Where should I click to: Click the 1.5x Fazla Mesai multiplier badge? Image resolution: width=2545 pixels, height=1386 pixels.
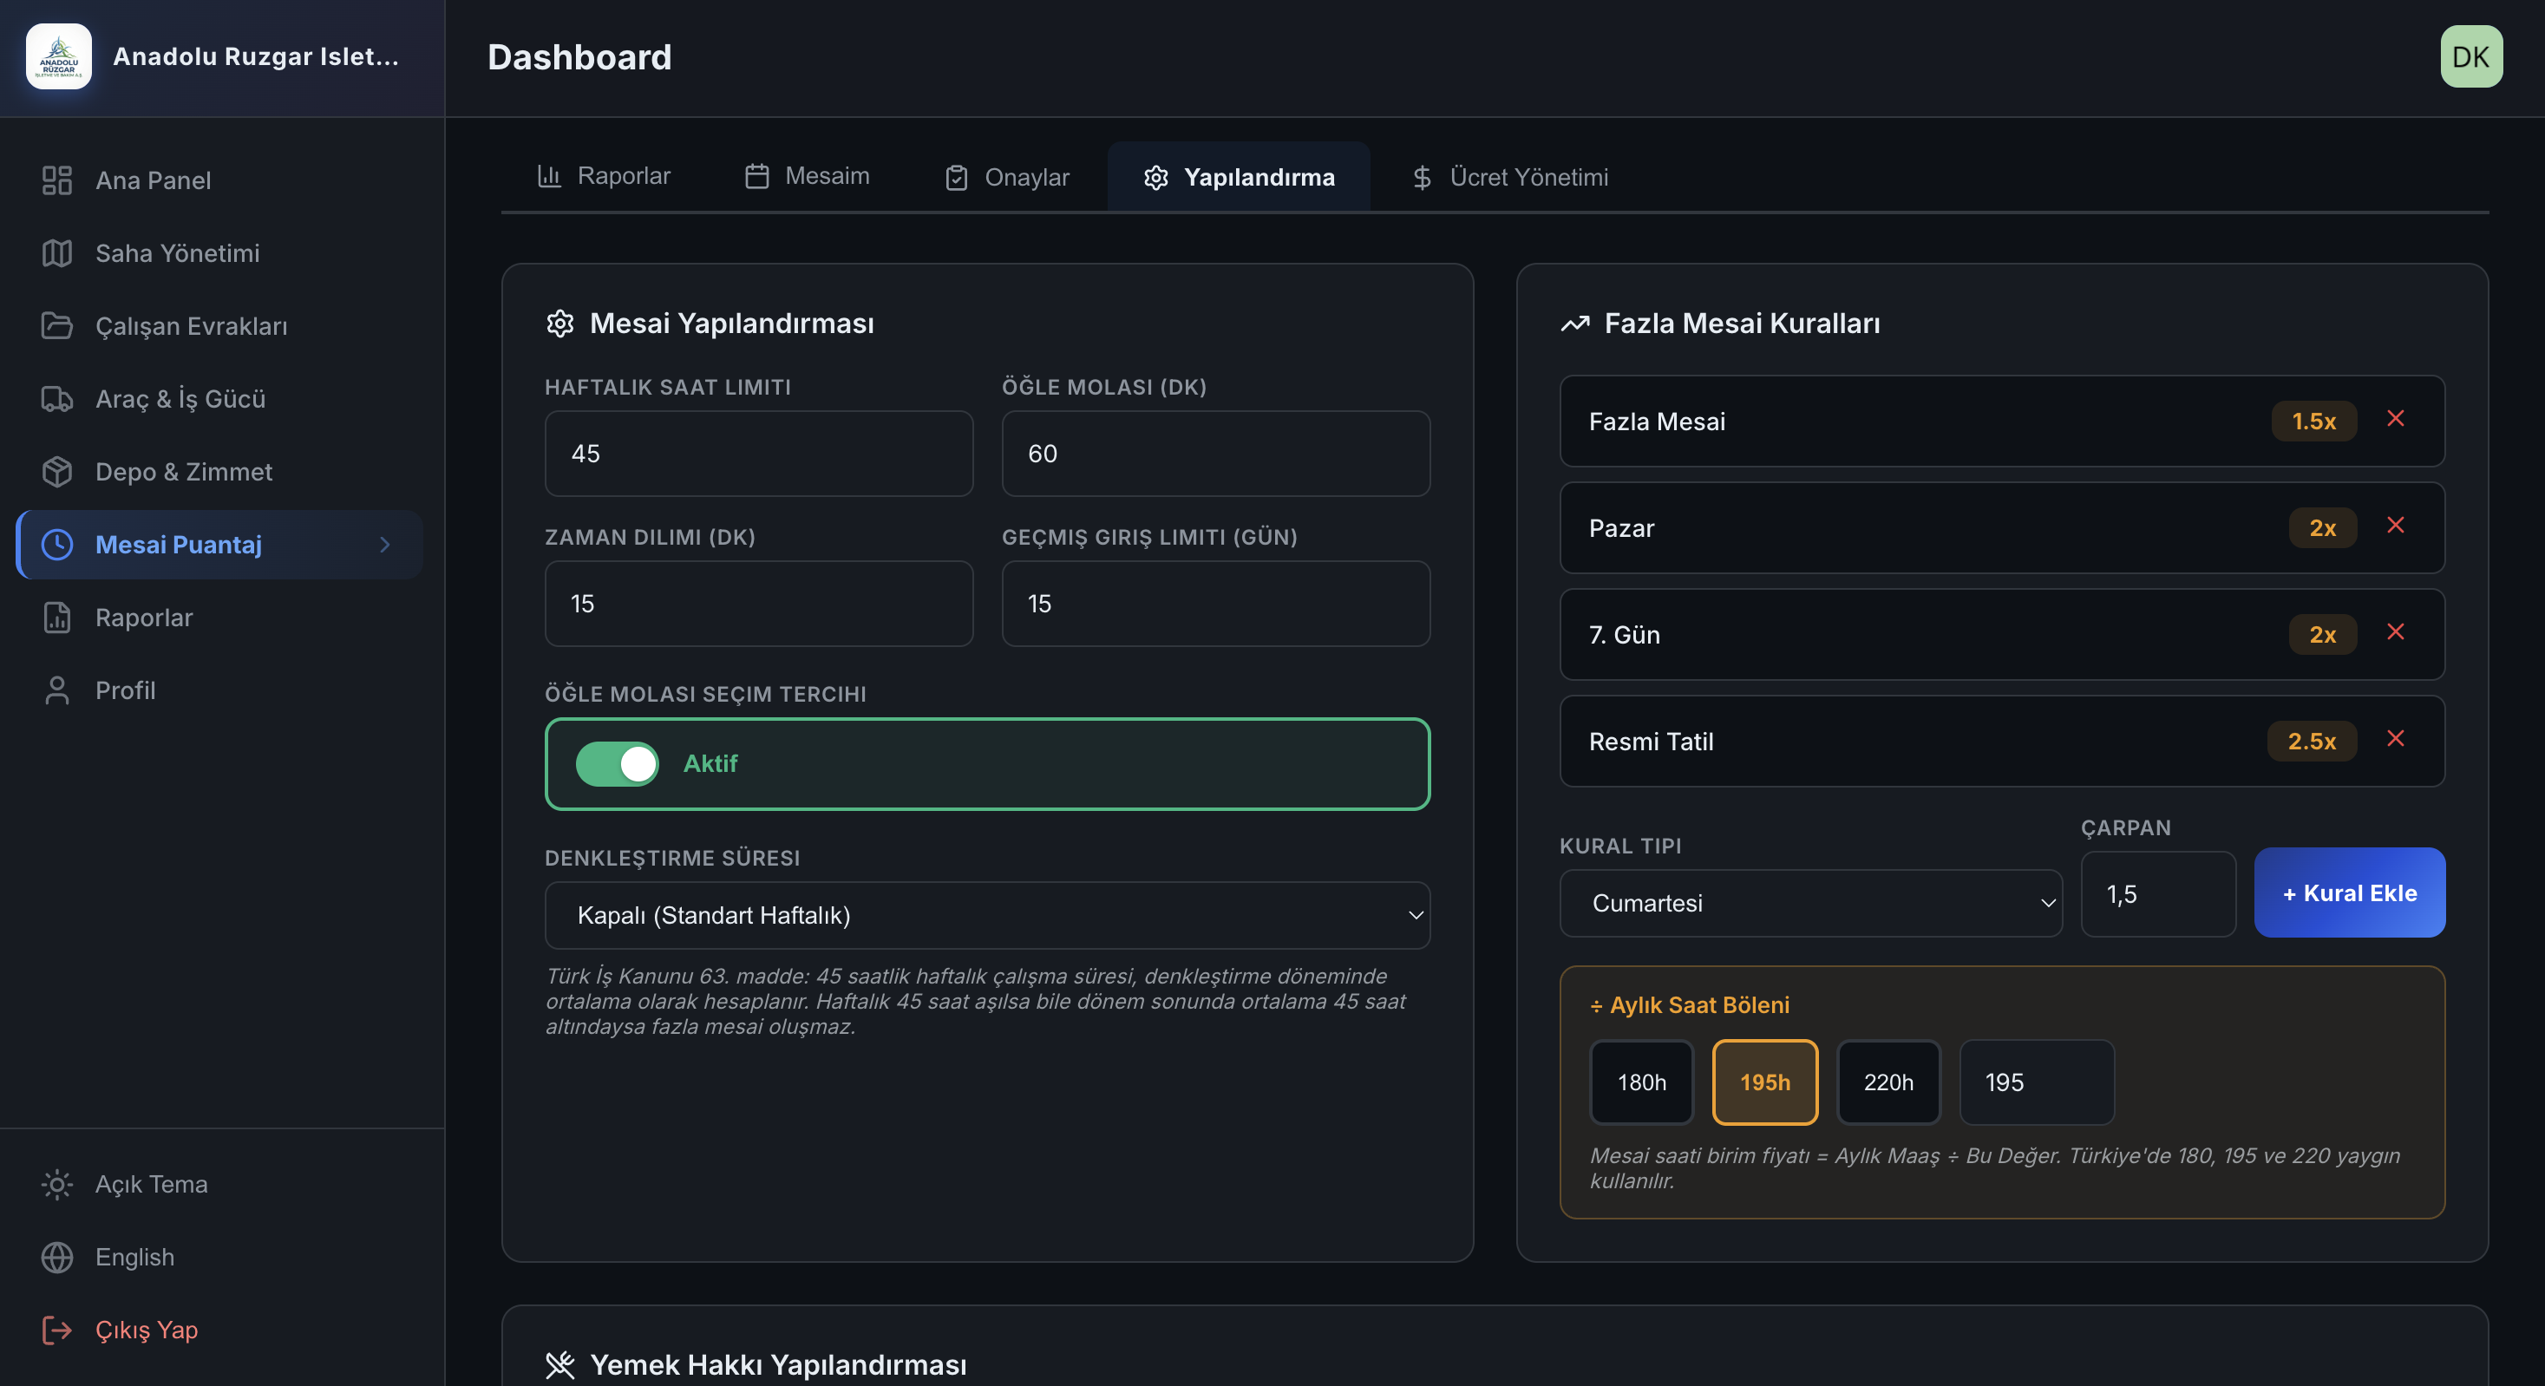2313,421
